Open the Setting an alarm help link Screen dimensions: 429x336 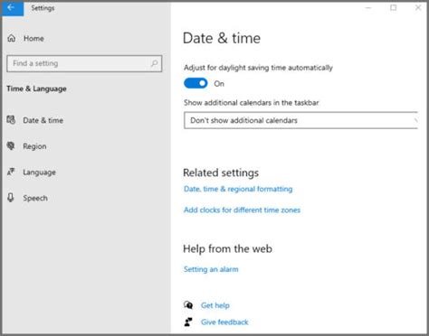coord(211,269)
